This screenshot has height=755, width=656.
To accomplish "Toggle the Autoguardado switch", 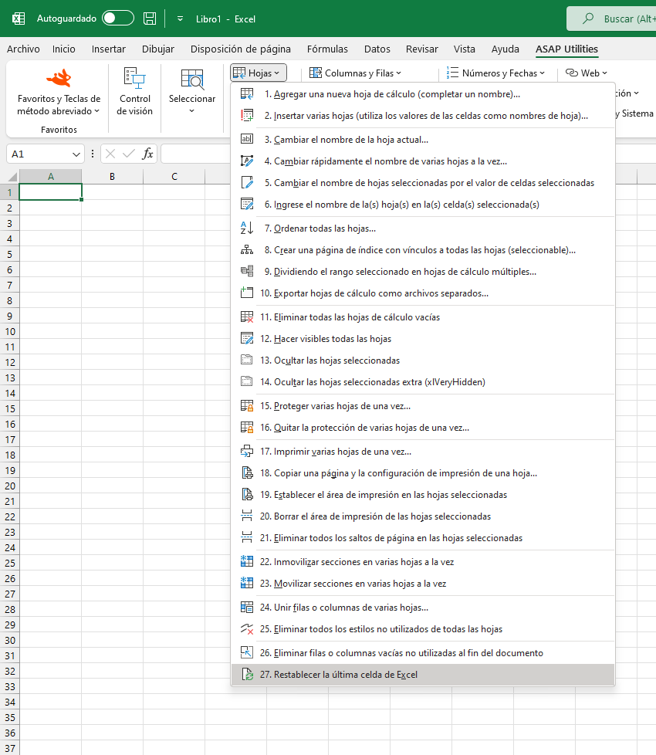I will tap(118, 19).
